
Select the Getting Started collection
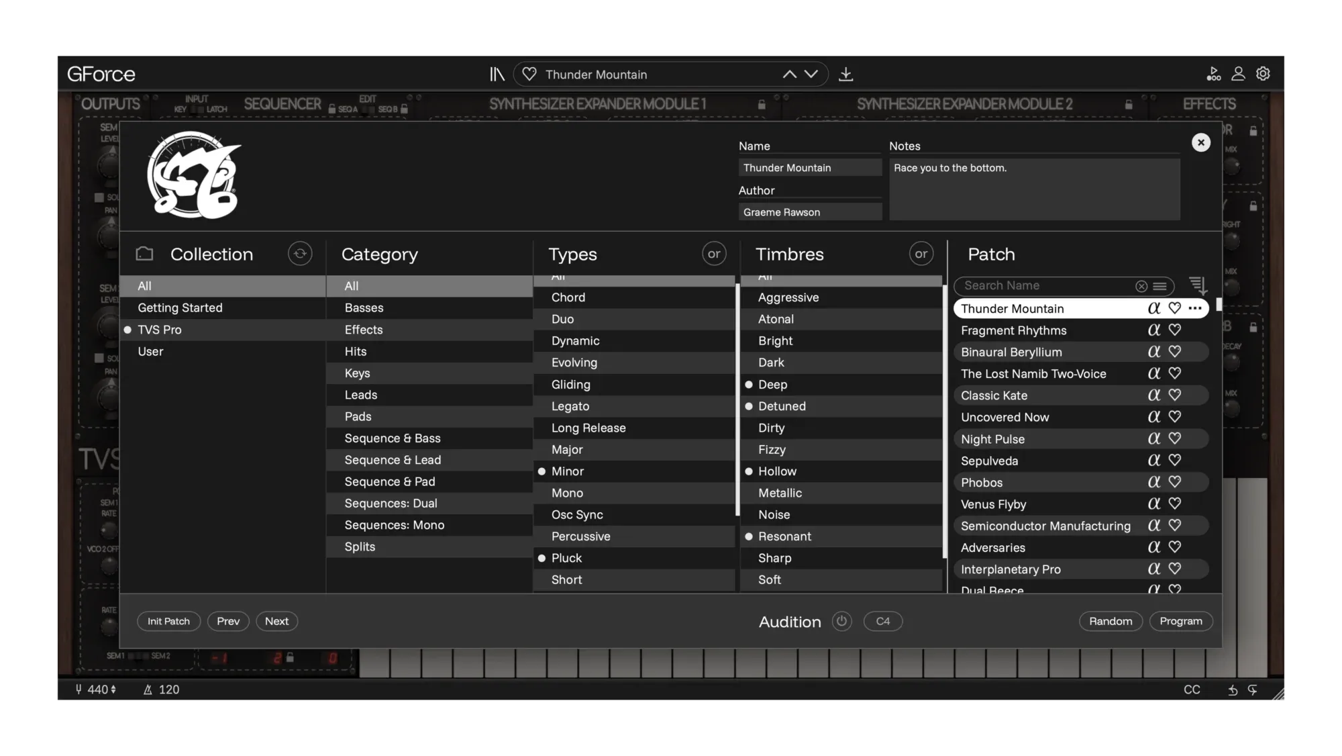[x=223, y=308]
